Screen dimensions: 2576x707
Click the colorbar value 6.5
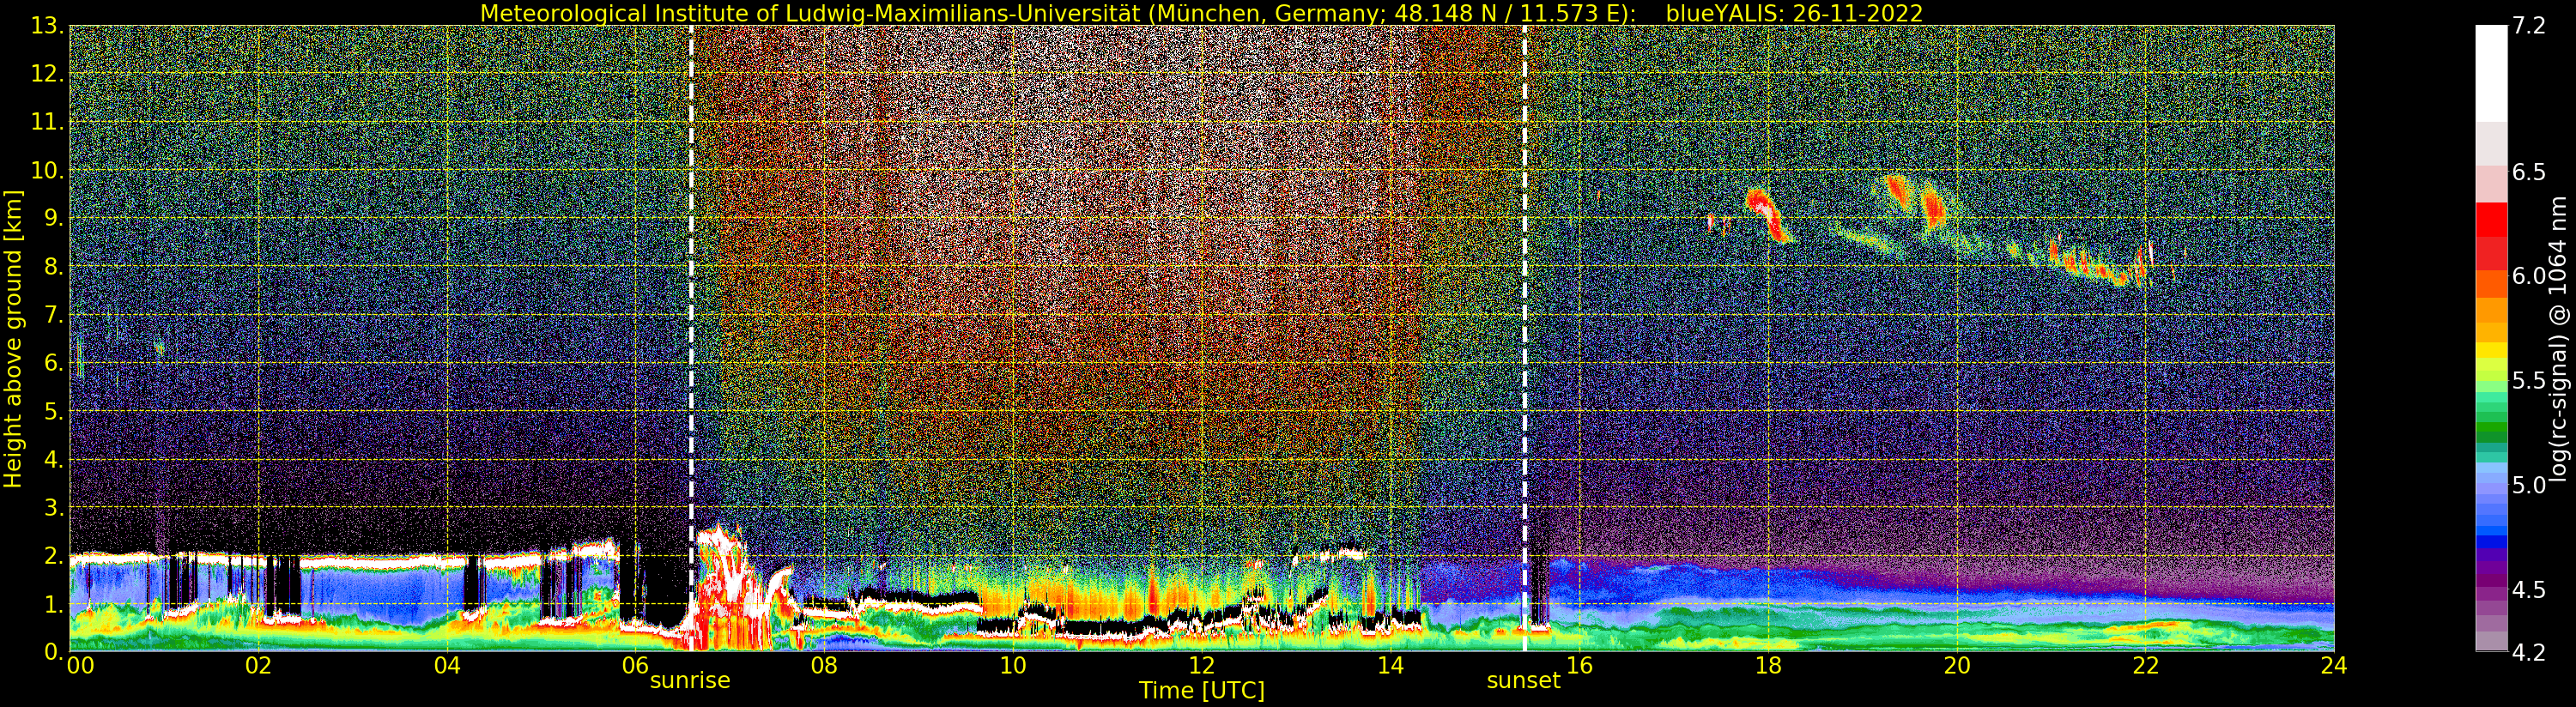2529,172
